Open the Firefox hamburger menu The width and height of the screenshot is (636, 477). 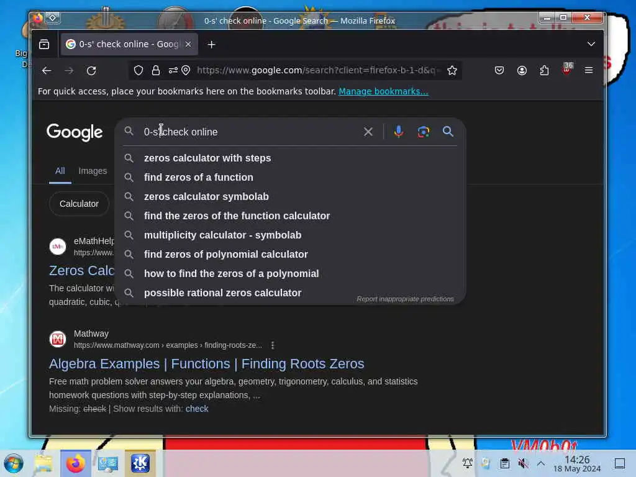coord(589,71)
